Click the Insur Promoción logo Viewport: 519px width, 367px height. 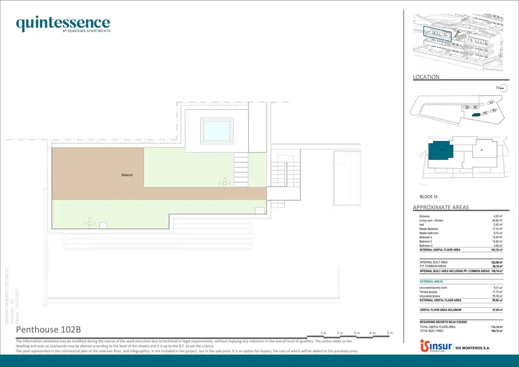click(436, 347)
